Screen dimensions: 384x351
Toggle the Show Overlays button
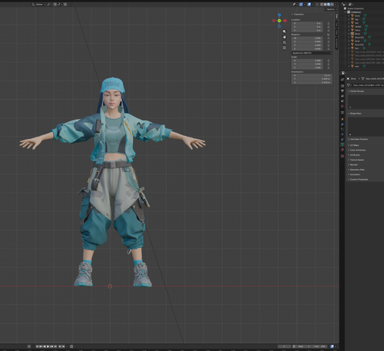pyautogui.click(x=309, y=5)
